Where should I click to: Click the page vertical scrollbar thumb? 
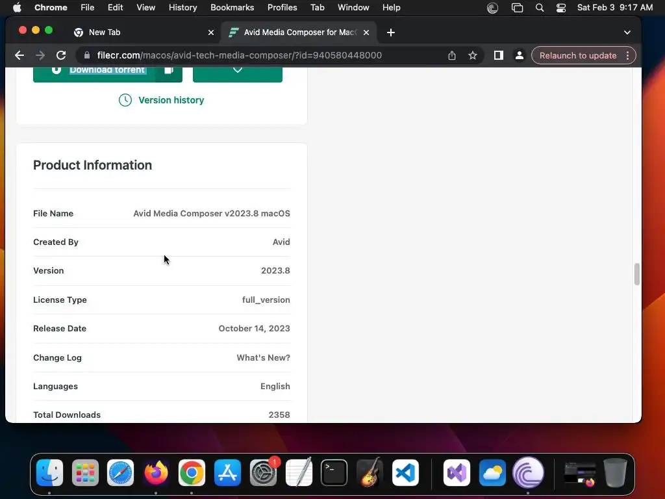[x=636, y=274]
